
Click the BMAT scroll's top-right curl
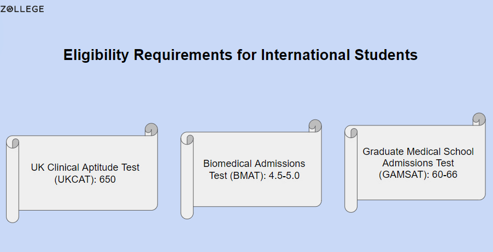click(x=315, y=126)
